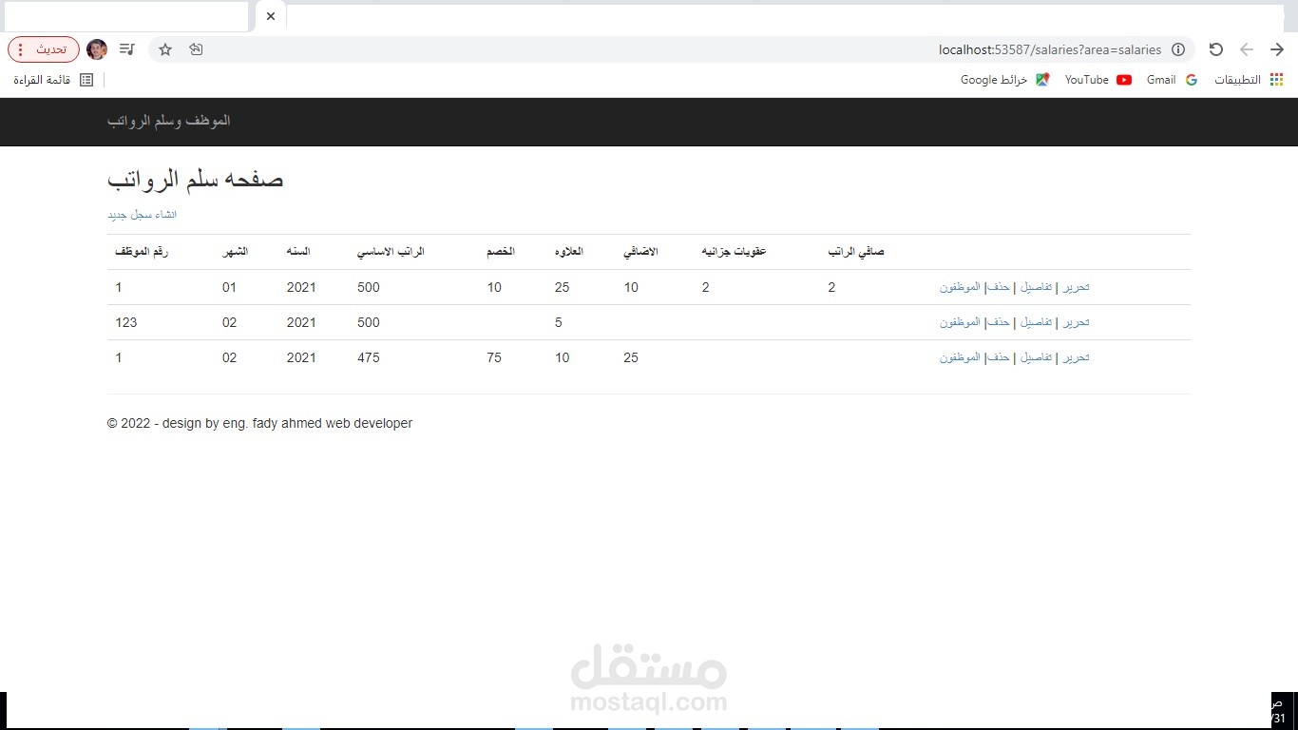Reload the salaries page
The image size is (1298, 730).
1215,49
